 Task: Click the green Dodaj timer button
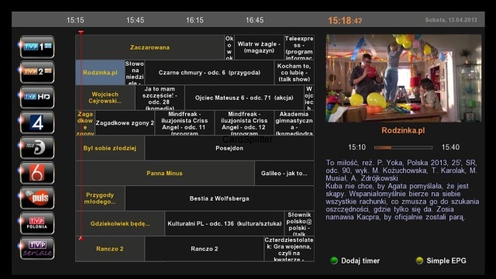click(355, 260)
